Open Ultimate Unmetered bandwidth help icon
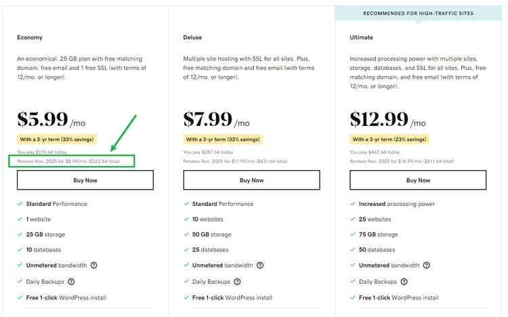This screenshot has width=508, height=317. tap(426, 265)
